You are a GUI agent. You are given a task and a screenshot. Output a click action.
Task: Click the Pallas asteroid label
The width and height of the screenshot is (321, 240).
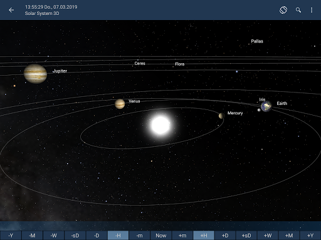click(257, 41)
